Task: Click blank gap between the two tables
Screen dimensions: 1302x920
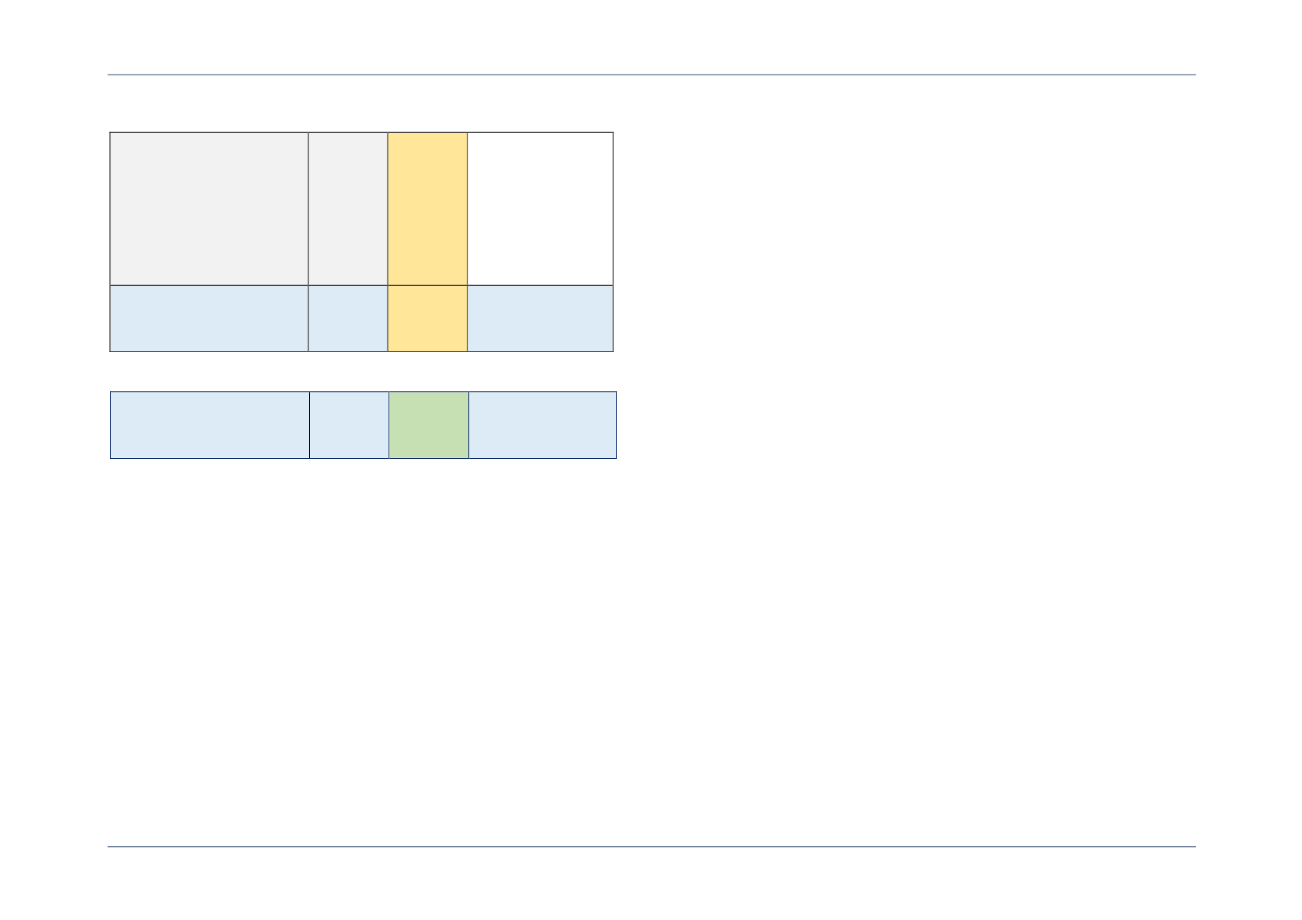Action: 361,371
